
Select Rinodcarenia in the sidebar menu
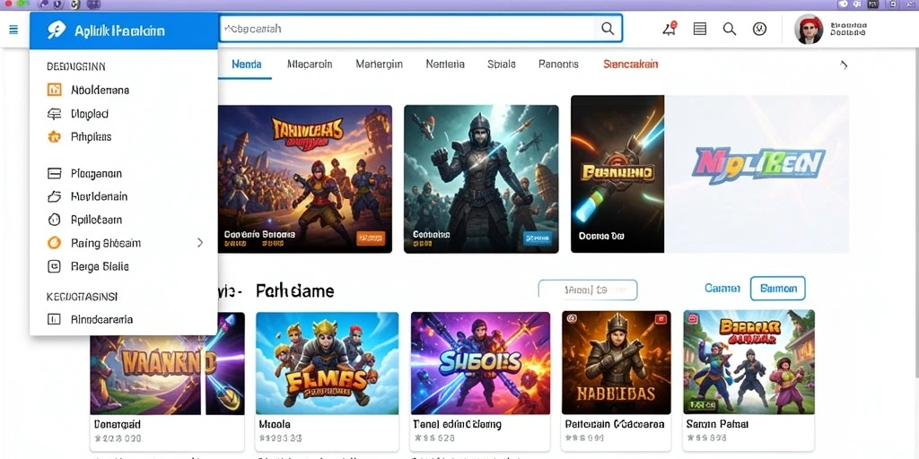[101, 320]
